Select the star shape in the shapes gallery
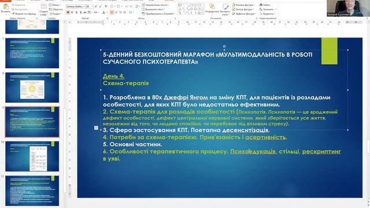Screen dimensions: 370x208 199,13
